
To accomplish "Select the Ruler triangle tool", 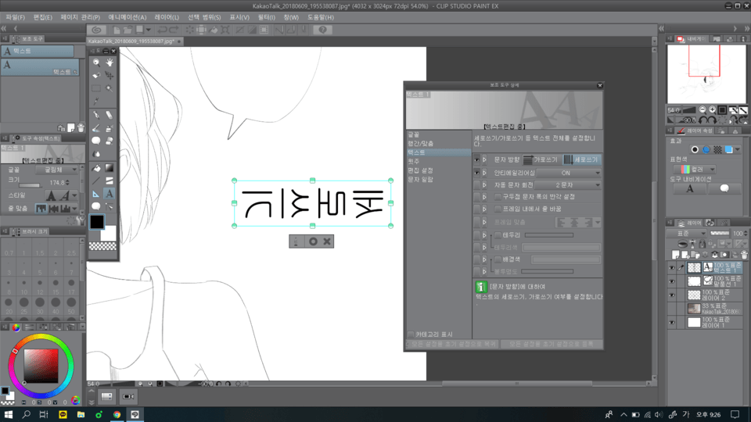I will (x=96, y=194).
